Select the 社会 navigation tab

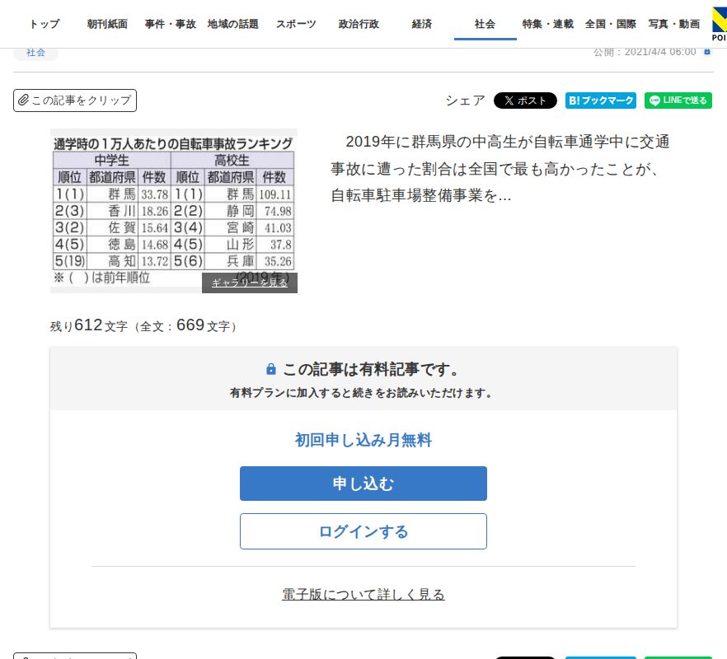pyautogui.click(x=485, y=24)
